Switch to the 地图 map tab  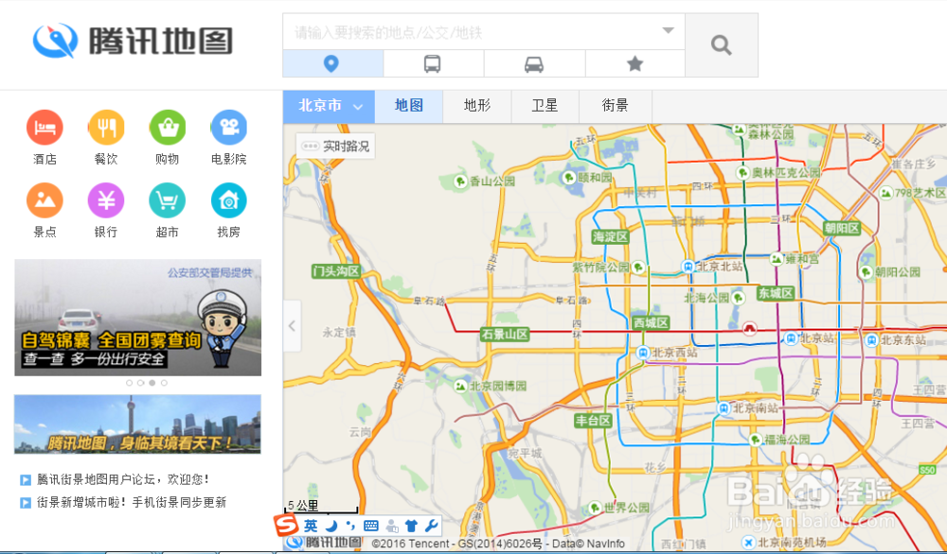409,107
